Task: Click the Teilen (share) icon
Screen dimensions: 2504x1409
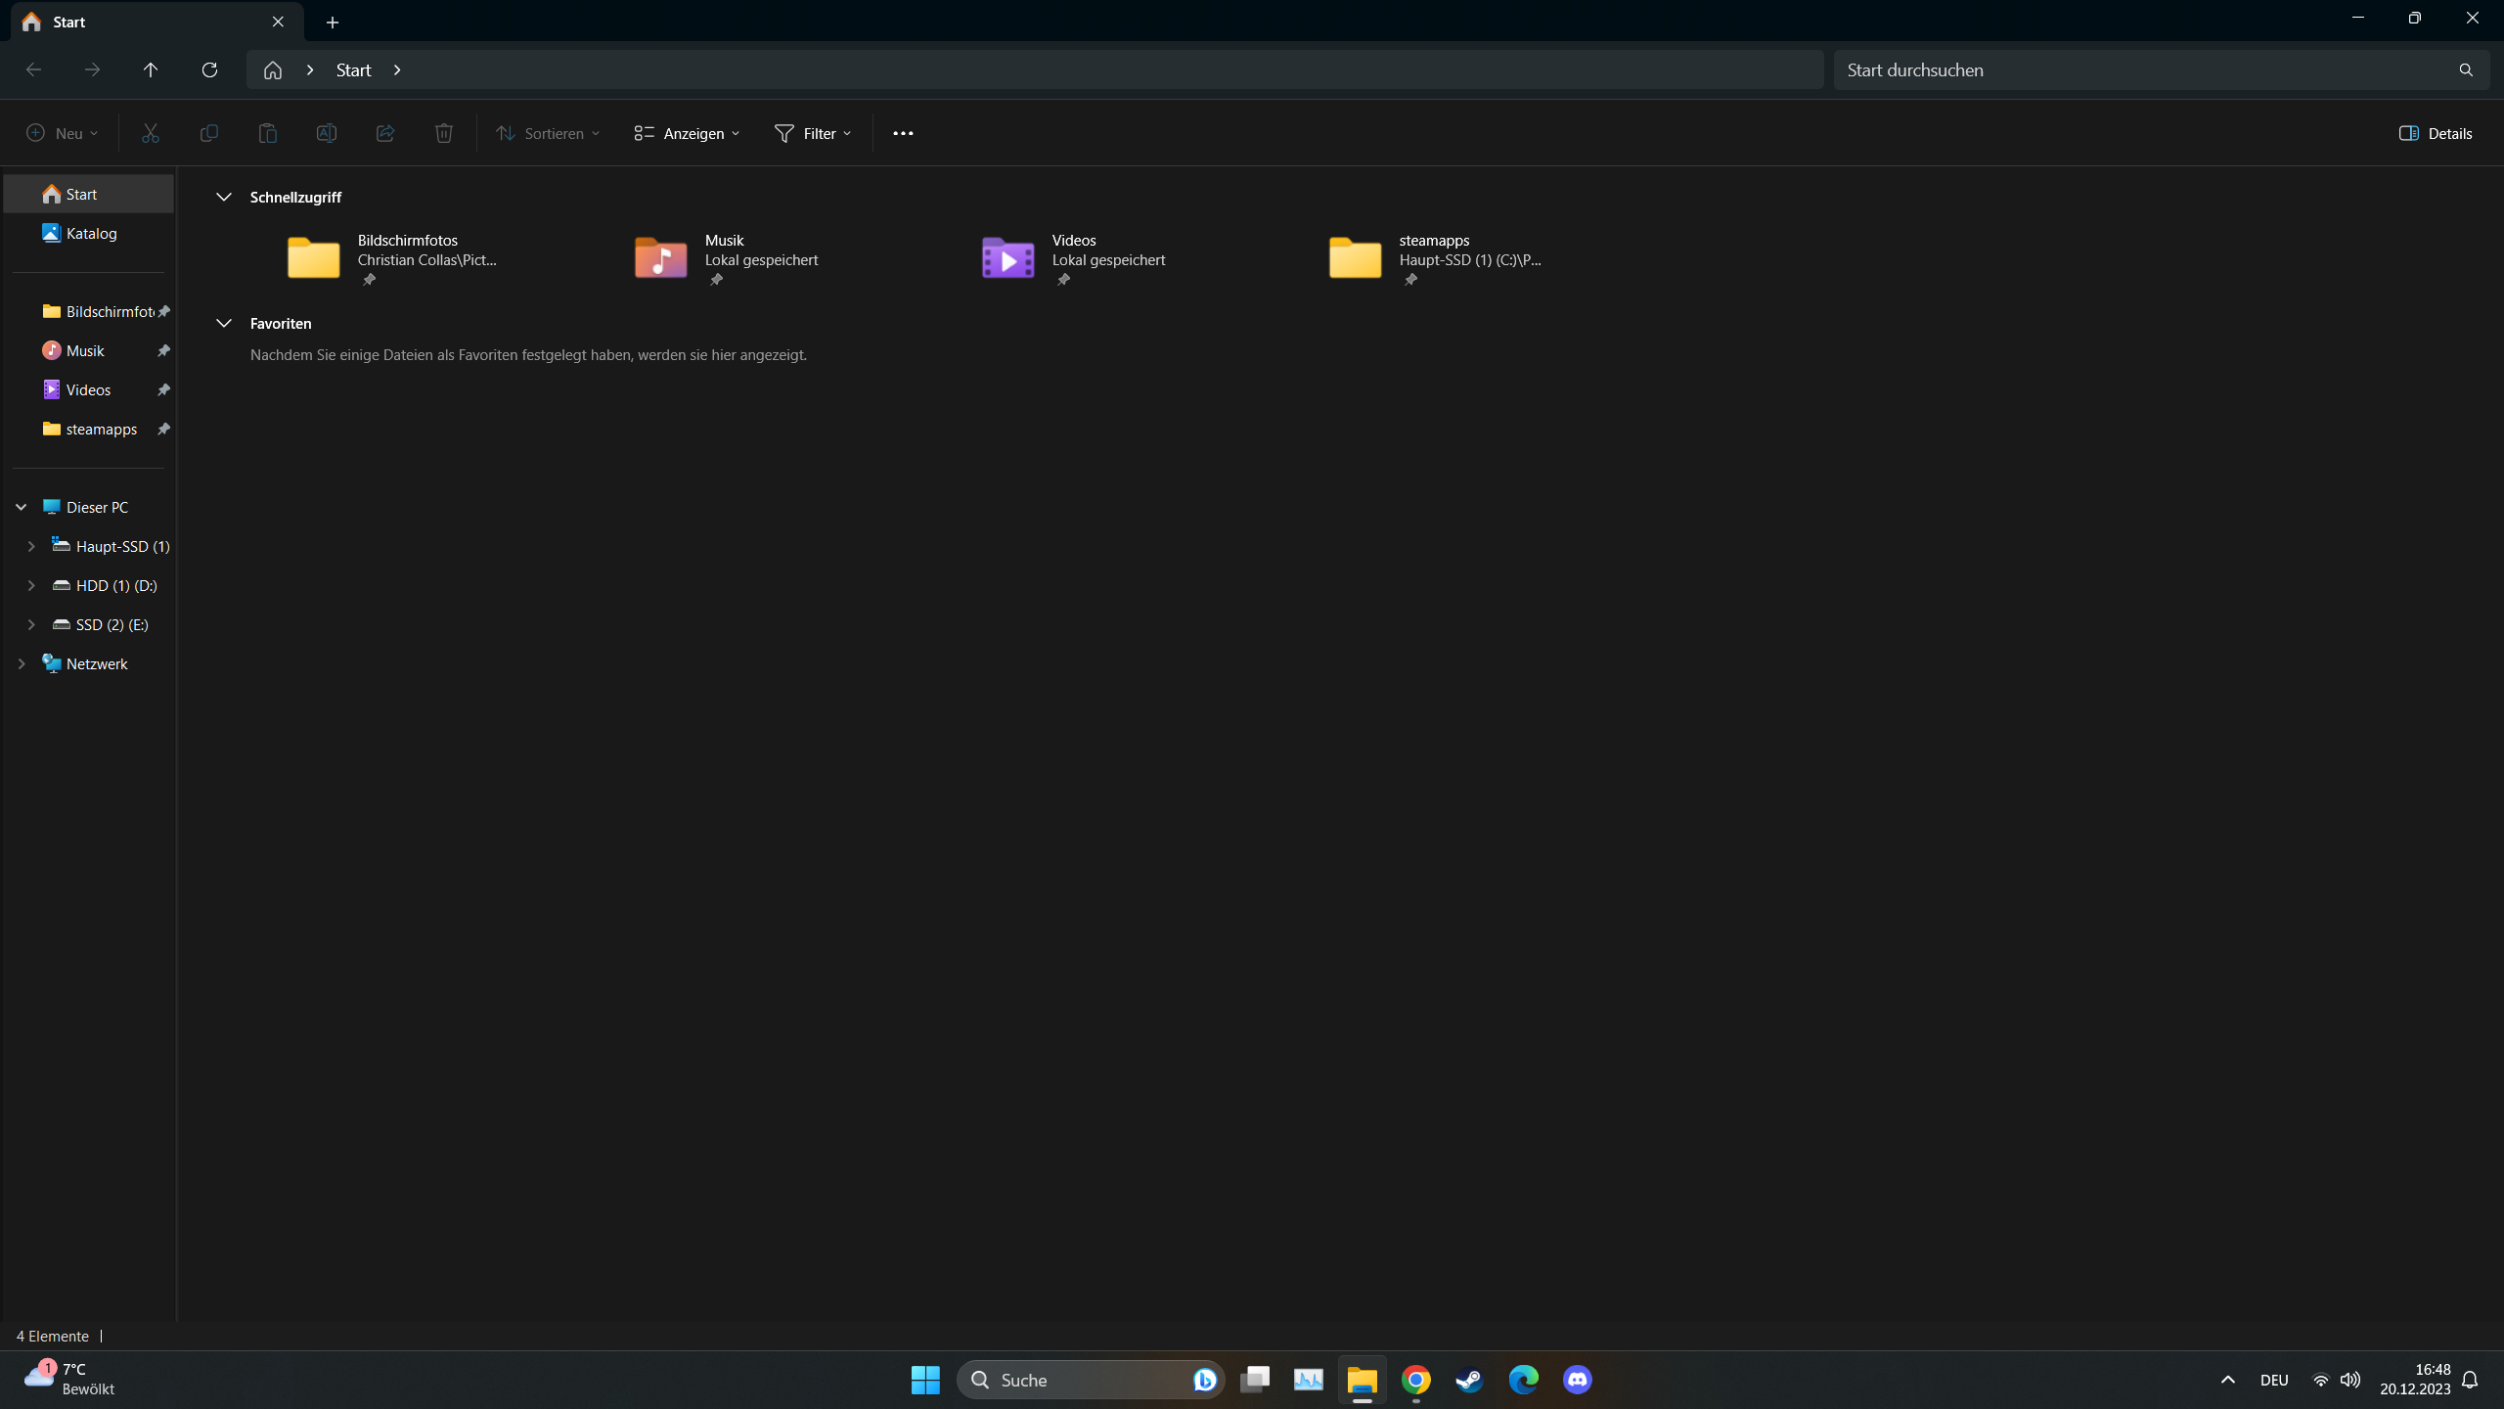Action: coord(384,133)
